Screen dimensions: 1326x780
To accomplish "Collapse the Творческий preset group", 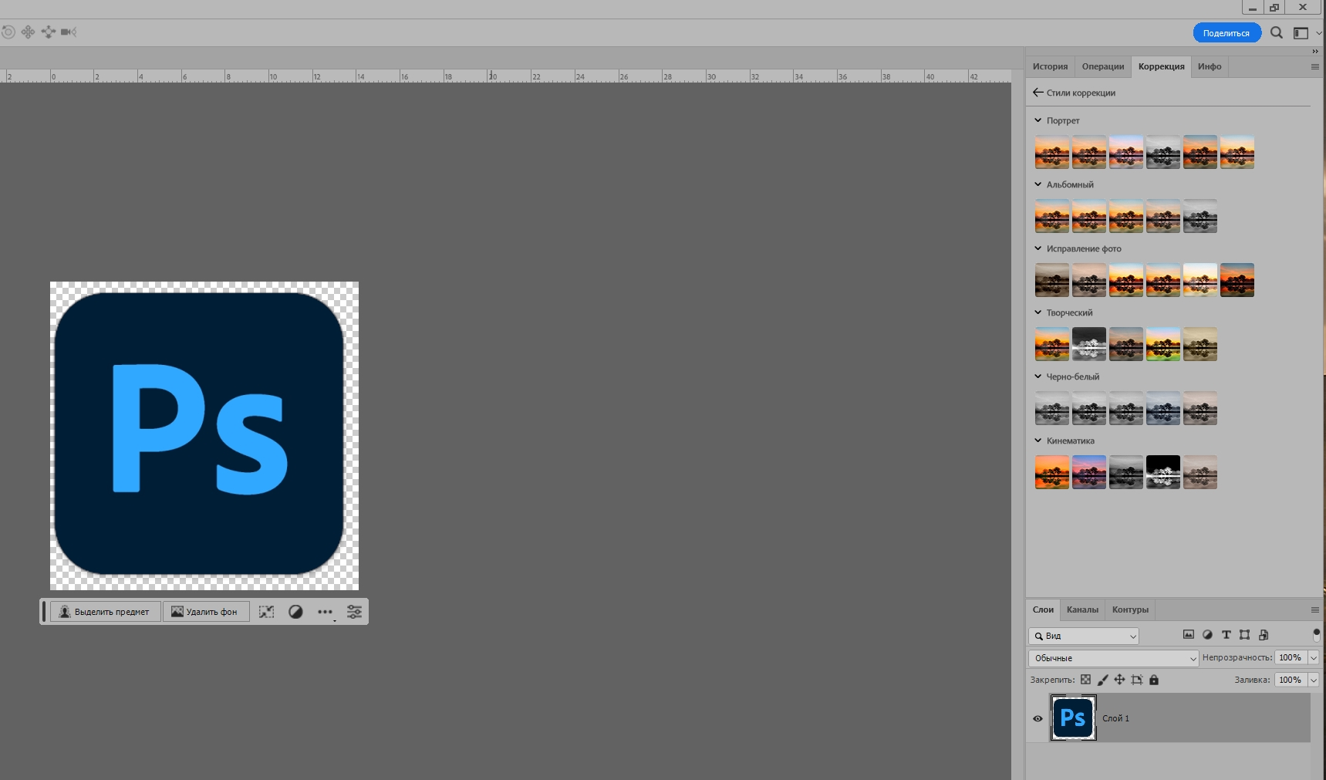I will [1038, 312].
